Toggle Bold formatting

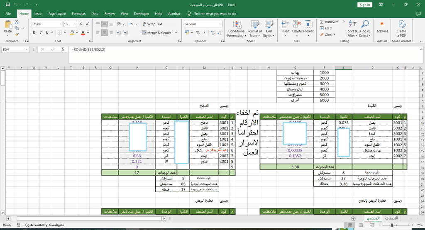pyautogui.click(x=34, y=32)
